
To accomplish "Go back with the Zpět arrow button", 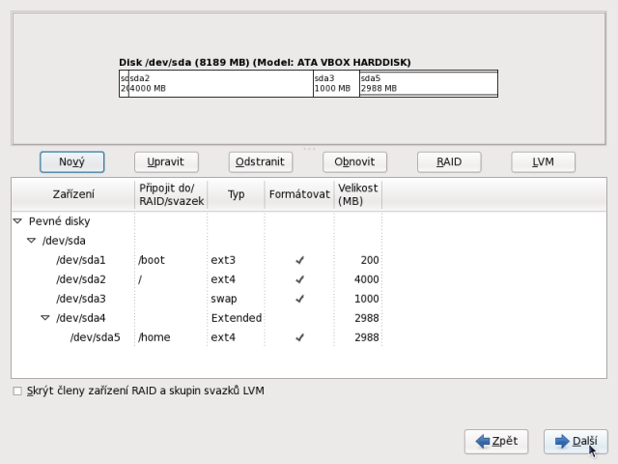I will tap(496, 442).
